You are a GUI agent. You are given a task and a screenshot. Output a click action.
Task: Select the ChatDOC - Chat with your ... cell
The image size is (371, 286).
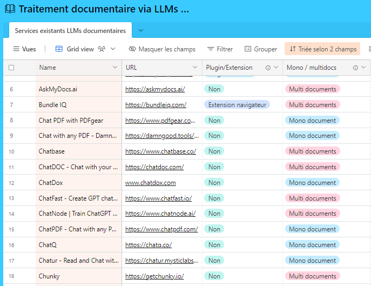[78, 167]
